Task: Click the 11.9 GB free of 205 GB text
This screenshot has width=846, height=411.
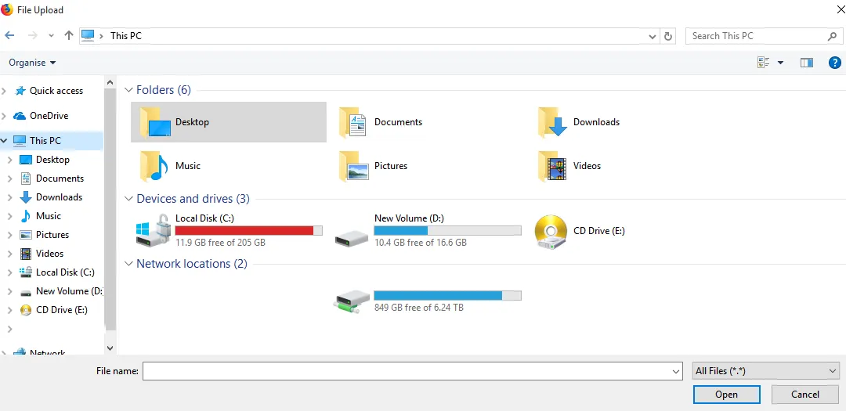Action: point(220,243)
